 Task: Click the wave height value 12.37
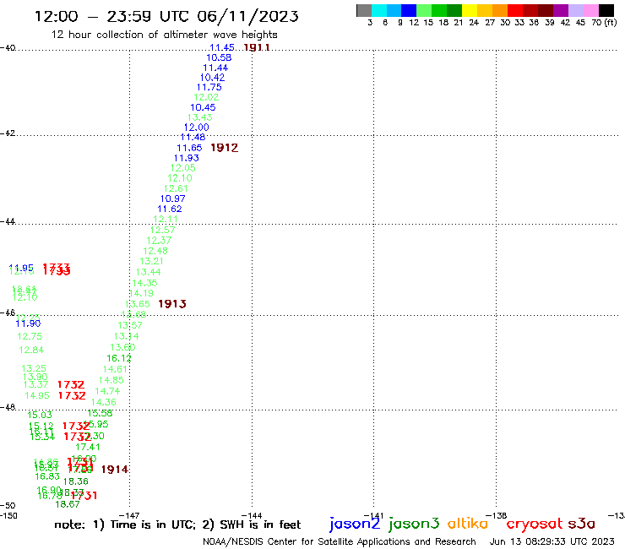click(159, 241)
